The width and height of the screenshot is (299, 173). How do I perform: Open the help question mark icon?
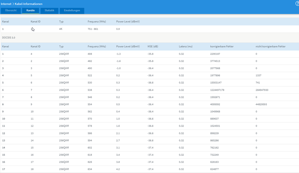point(297,4)
